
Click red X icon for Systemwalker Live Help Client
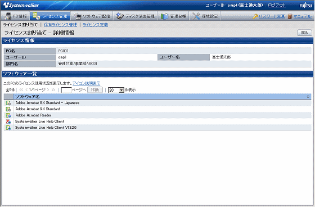pyautogui.click(x=8, y=121)
